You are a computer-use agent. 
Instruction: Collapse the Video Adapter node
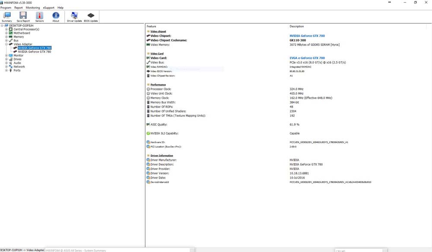(x=6, y=44)
